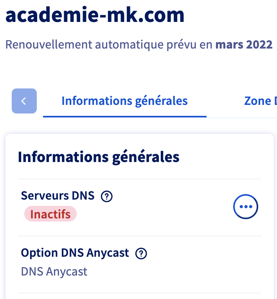Click the divider line below DNS Anycast
The image size is (277, 299).
(x=140, y=293)
